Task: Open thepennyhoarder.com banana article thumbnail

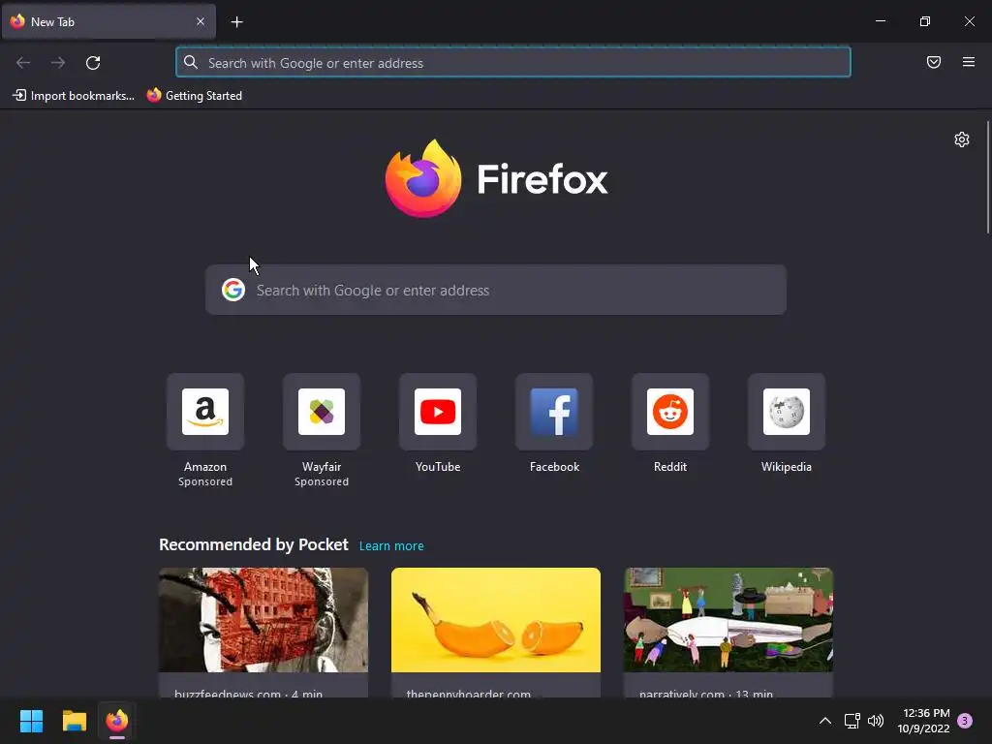Action: coord(496,620)
